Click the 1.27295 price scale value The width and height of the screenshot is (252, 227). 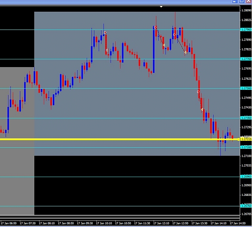tap(246, 127)
